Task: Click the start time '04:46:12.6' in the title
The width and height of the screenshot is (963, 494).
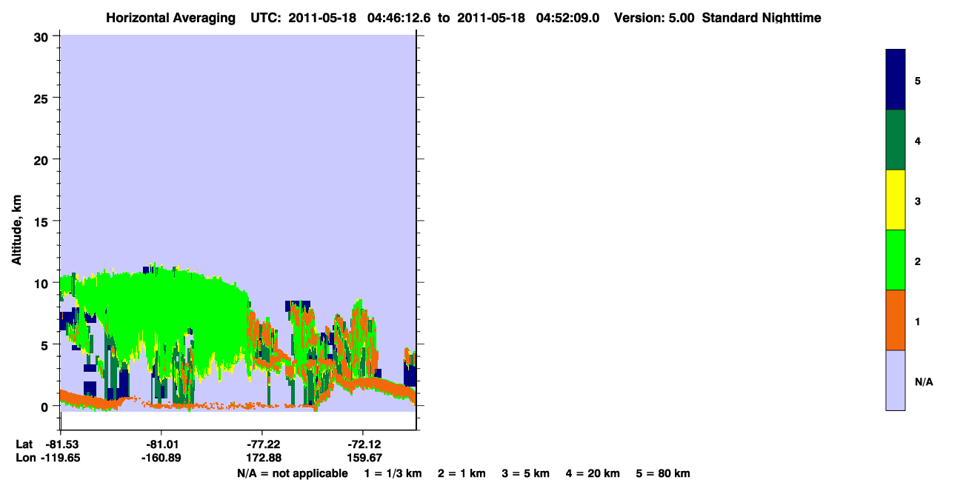Action: [400, 18]
